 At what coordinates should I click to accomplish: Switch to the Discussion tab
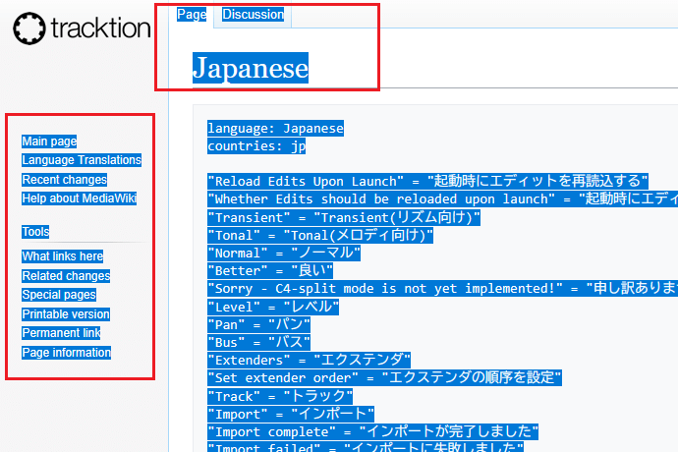[x=253, y=15]
